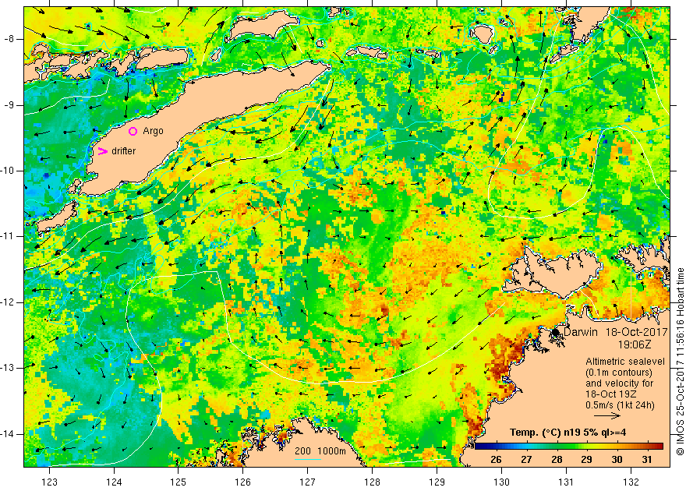
Task: Click the latitude axis label '-8'
Action: [9, 39]
